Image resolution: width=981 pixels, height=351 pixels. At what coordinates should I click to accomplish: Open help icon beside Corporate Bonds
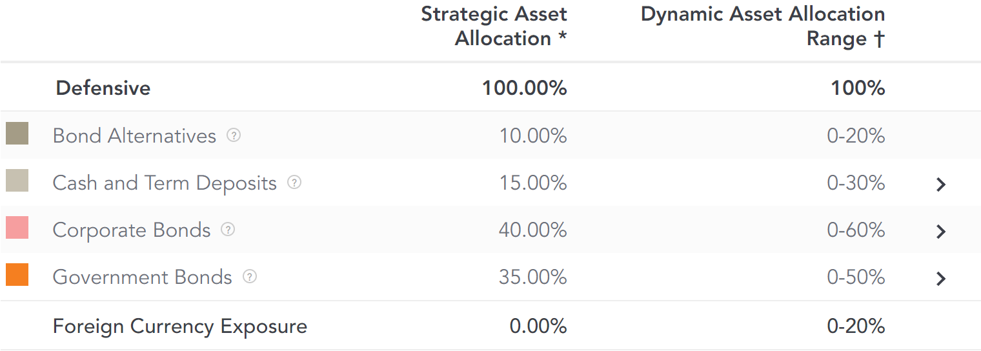(228, 230)
